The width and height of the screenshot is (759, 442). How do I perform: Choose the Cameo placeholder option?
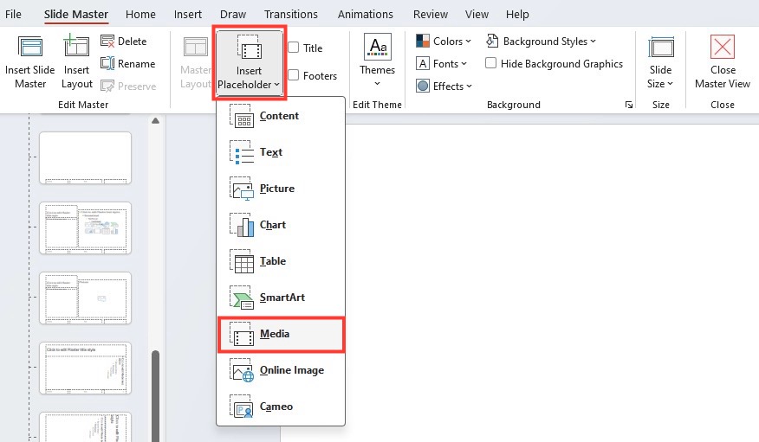coord(281,407)
